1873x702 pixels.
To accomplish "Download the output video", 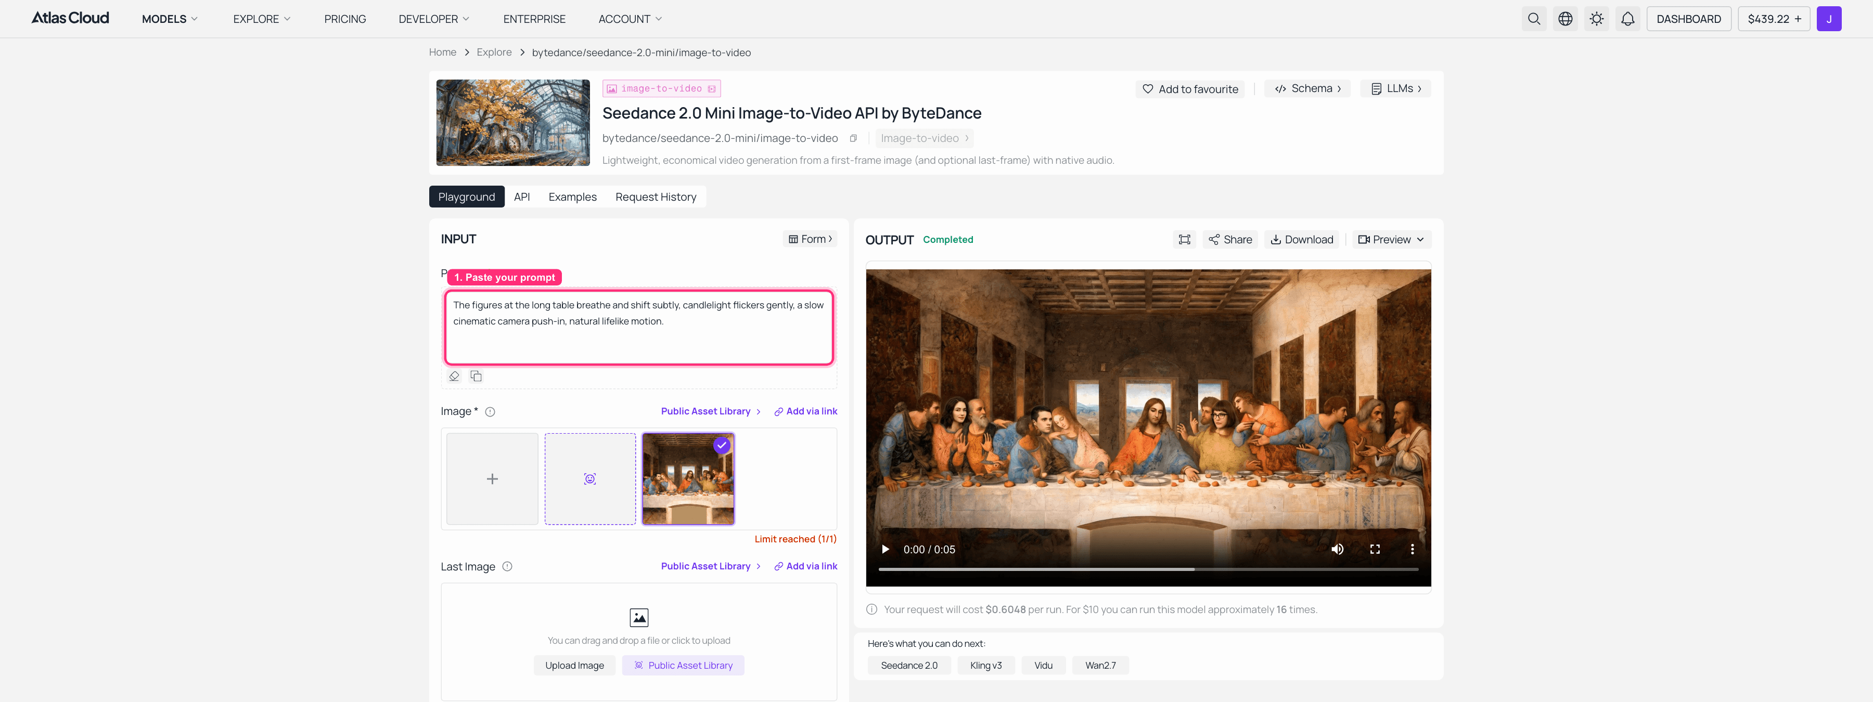I will point(1302,240).
